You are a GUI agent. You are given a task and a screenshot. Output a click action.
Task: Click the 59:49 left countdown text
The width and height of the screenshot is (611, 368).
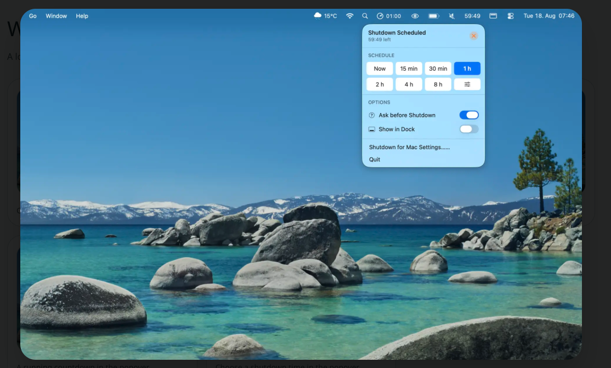tap(380, 39)
